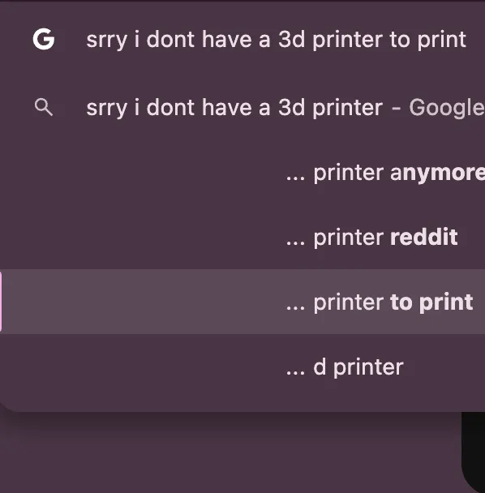The width and height of the screenshot is (485, 493).
Task: Click the ellipsis before "d printer"
Action: [x=296, y=373]
